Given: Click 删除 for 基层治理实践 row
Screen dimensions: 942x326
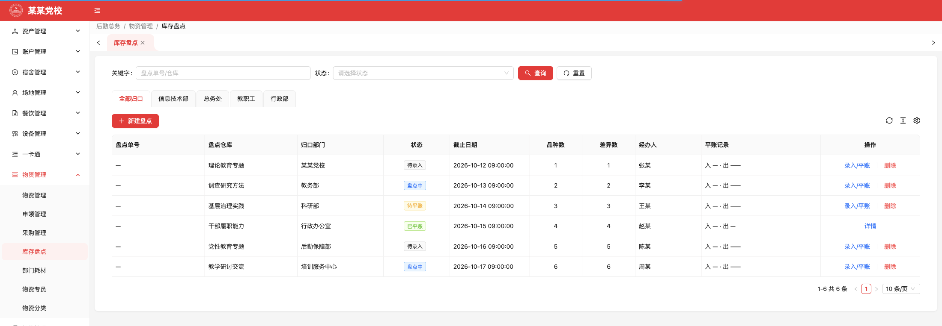Looking at the screenshot, I should (x=890, y=206).
